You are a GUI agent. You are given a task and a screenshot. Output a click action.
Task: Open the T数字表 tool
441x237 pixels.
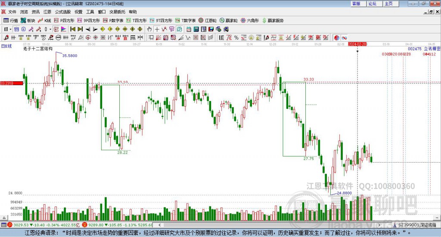click(185, 21)
